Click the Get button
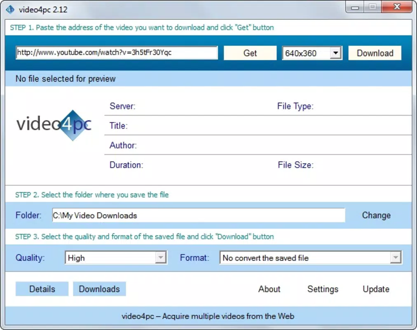 250,53
